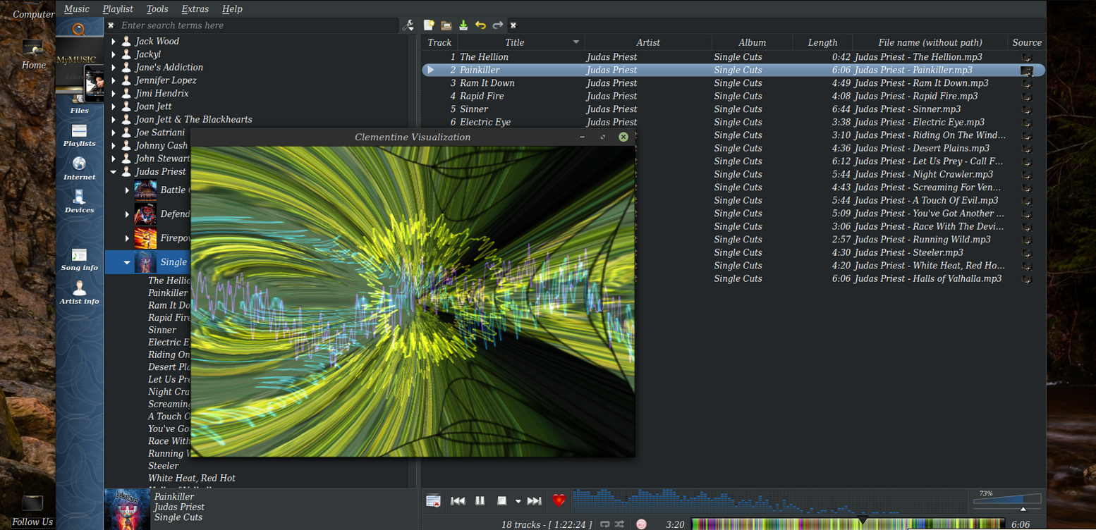Expand the Joan Jett artist
This screenshot has height=530, width=1096.
coord(114,106)
